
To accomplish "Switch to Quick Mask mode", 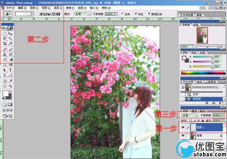I will [10, 104].
